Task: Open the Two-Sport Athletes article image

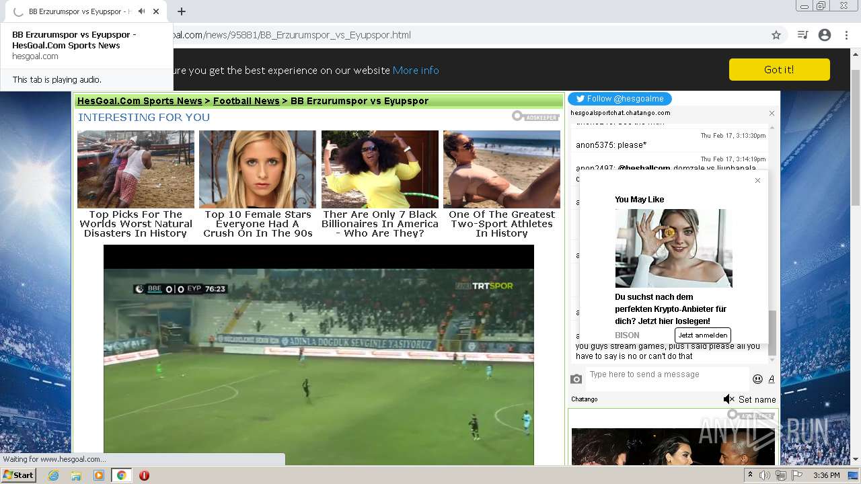Action: pyautogui.click(x=502, y=169)
